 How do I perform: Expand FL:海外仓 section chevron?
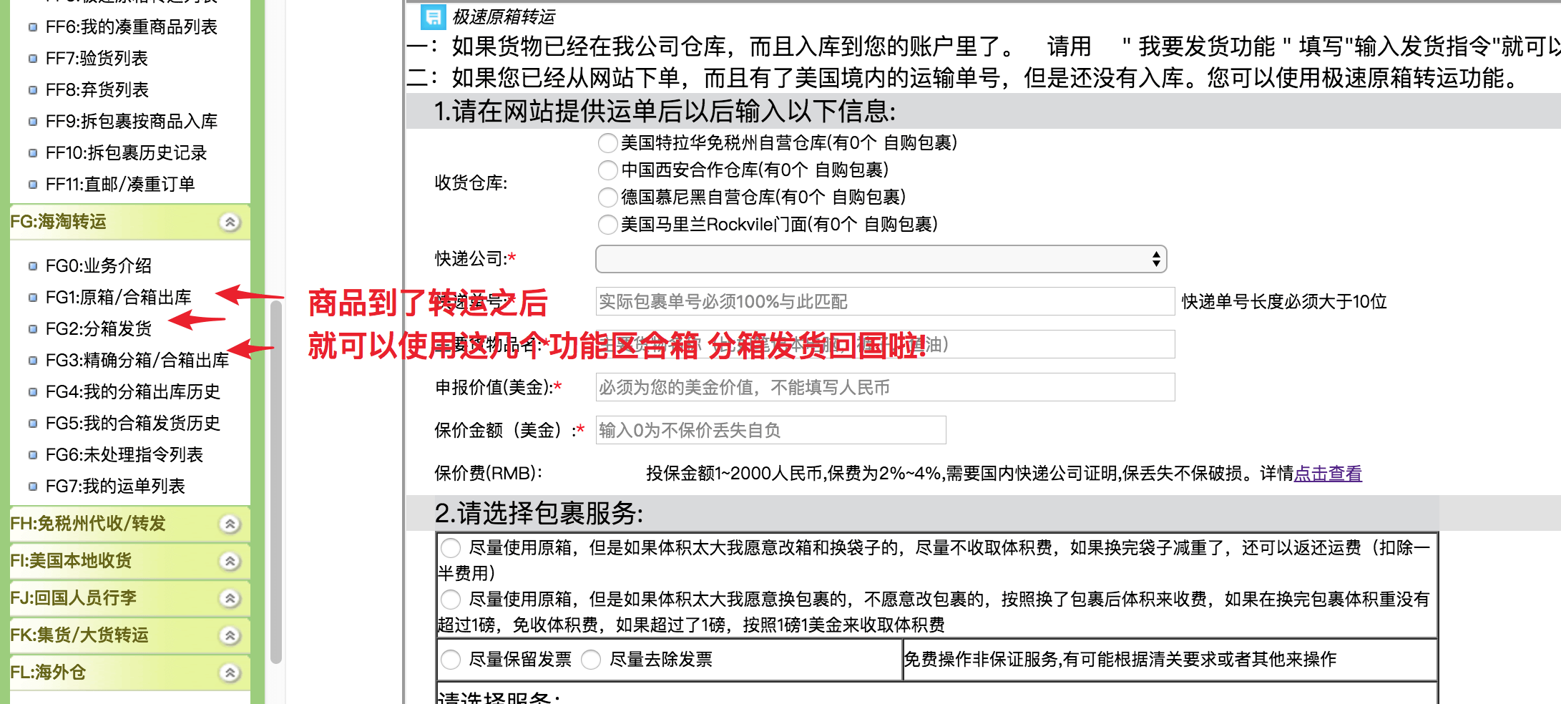click(230, 673)
